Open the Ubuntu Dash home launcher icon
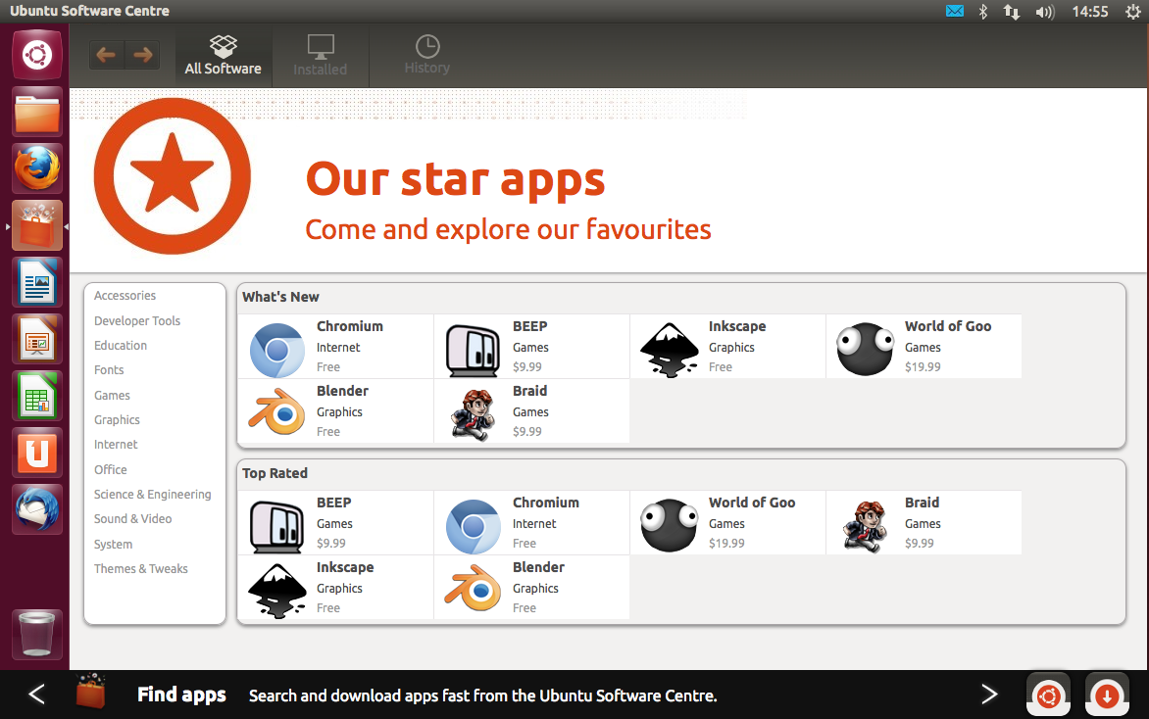1149x719 pixels. 36,55
